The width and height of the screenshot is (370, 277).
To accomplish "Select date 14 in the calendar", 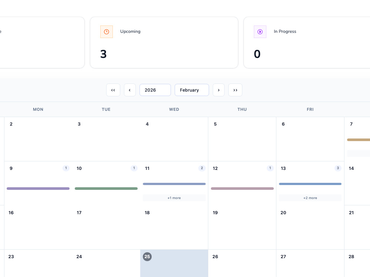I will pyautogui.click(x=351, y=168).
